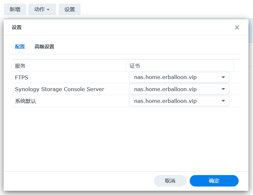Viewport: 253px width, 195px height.
Task: Switch to the 配置 tab
Action: pos(20,47)
